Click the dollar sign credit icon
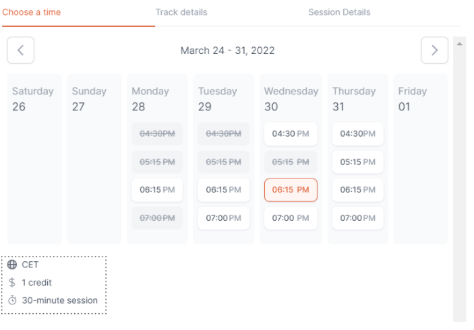This screenshot has width=474, height=330. pyautogui.click(x=12, y=282)
